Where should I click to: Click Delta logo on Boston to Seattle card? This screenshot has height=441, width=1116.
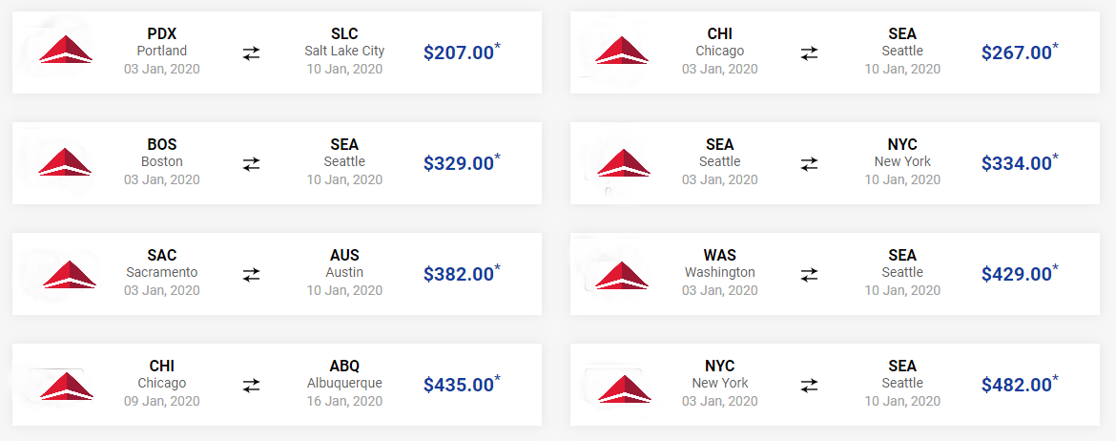click(66, 161)
